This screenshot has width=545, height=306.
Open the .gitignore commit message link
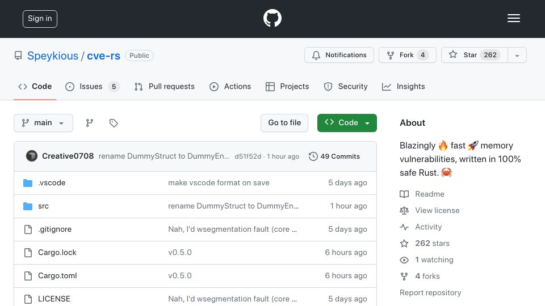click(x=233, y=229)
